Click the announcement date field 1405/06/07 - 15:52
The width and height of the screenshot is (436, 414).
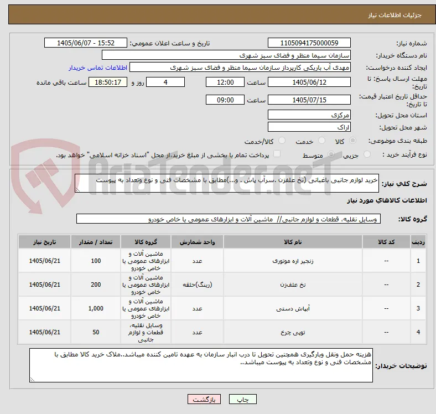tap(86, 43)
